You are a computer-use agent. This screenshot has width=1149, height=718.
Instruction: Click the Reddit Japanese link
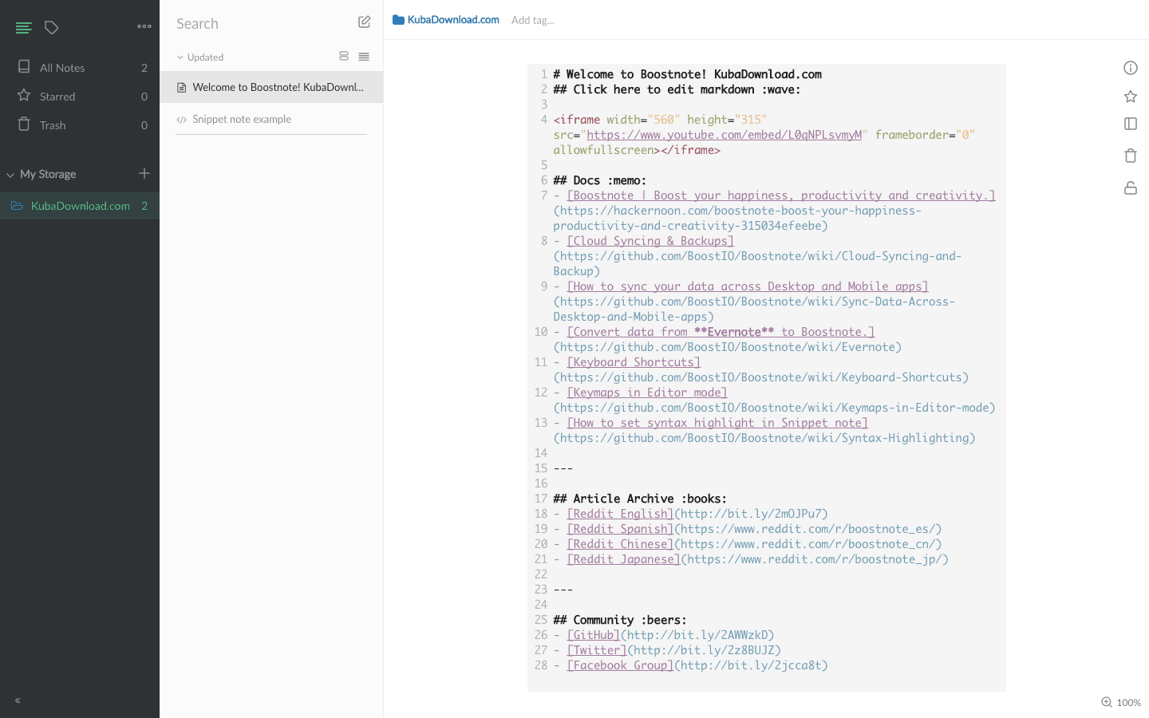[623, 559]
